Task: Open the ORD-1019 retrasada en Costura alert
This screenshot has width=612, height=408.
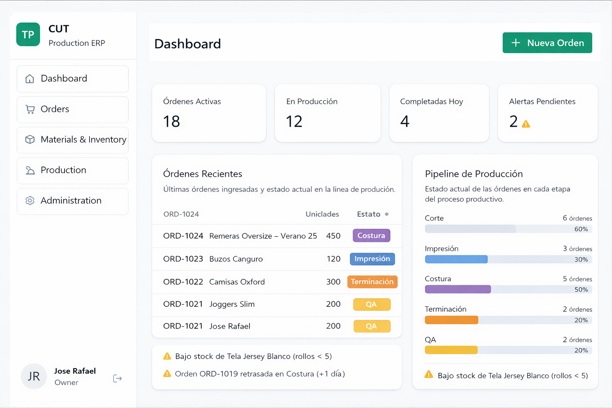Action: (260, 374)
